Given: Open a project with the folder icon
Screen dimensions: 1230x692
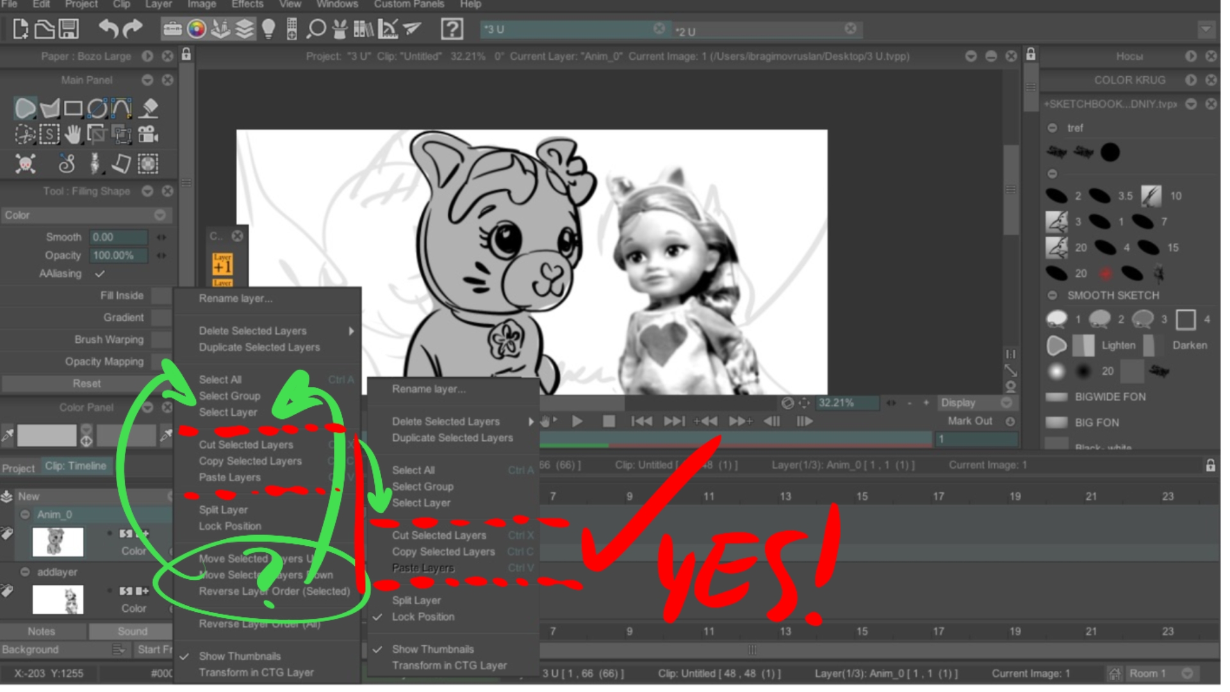Looking at the screenshot, I should click(x=44, y=29).
